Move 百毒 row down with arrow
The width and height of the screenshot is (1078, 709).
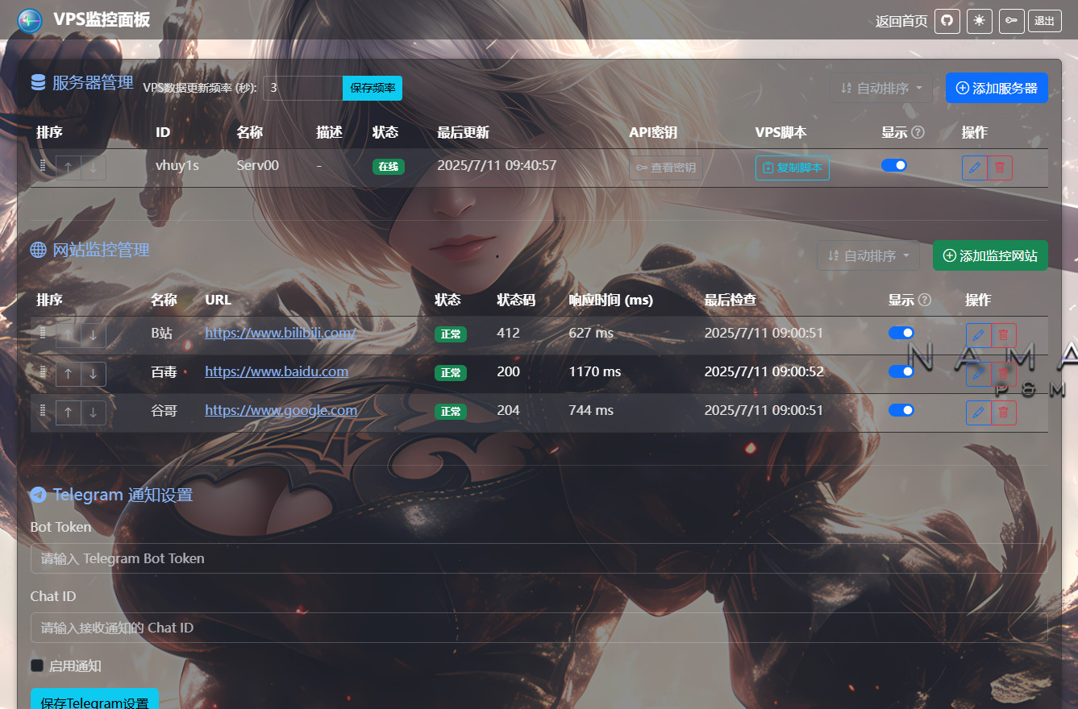(94, 373)
